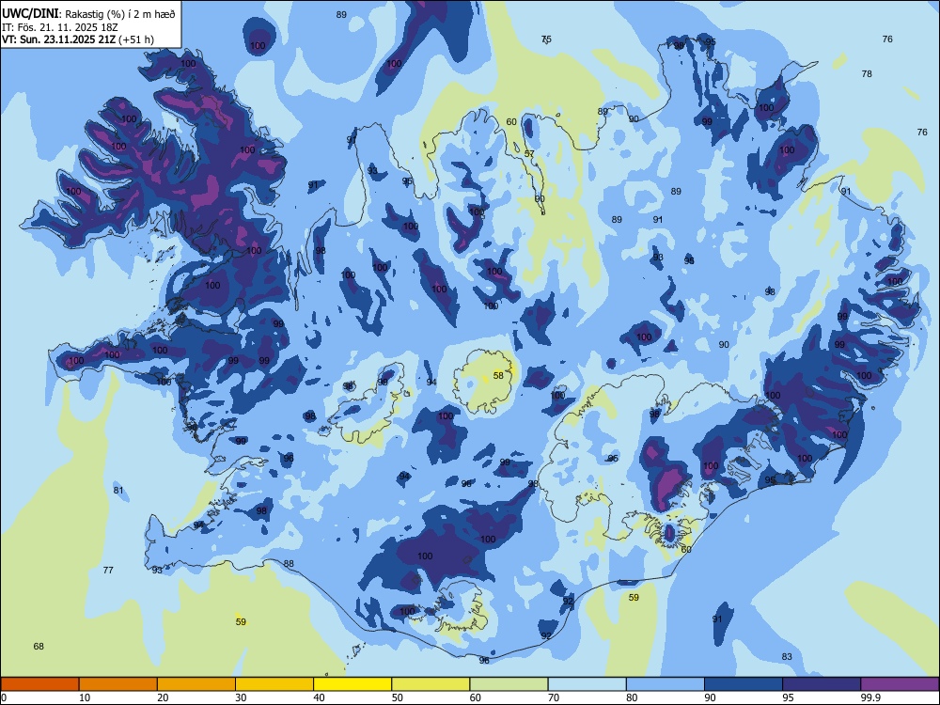
Task: Click the legend tick label 10
Action: [x=85, y=697]
